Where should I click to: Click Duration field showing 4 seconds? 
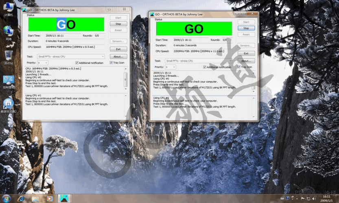[75, 41]
